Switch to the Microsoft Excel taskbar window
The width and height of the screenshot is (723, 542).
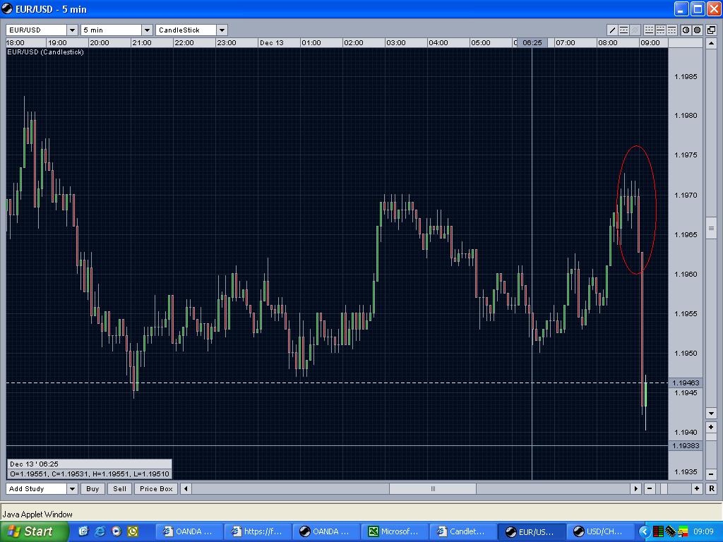(x=394, y=532)
